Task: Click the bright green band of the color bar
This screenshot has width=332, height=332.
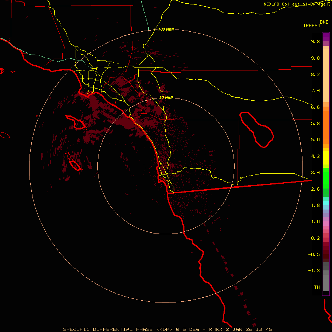Action: (326, 178)
